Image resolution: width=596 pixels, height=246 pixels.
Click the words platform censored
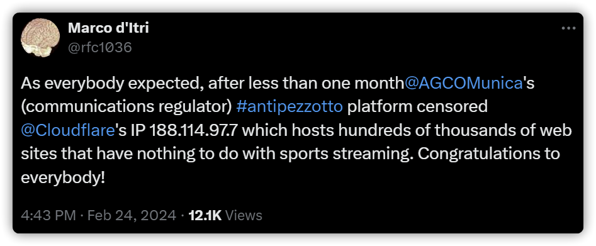click(417, 107)
